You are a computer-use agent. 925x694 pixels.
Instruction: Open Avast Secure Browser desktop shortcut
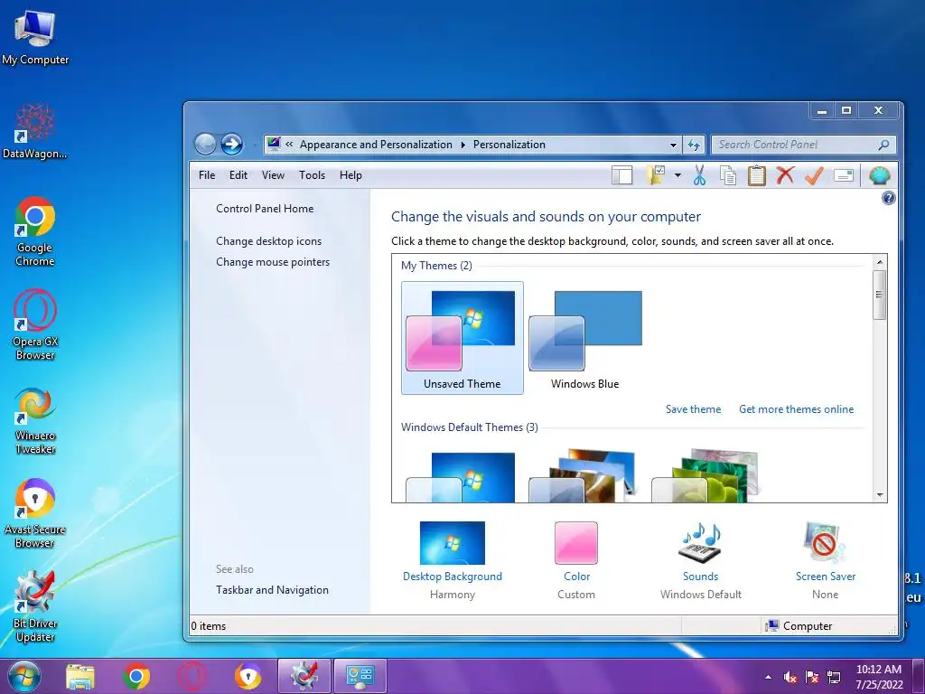[x=35, y=513]
